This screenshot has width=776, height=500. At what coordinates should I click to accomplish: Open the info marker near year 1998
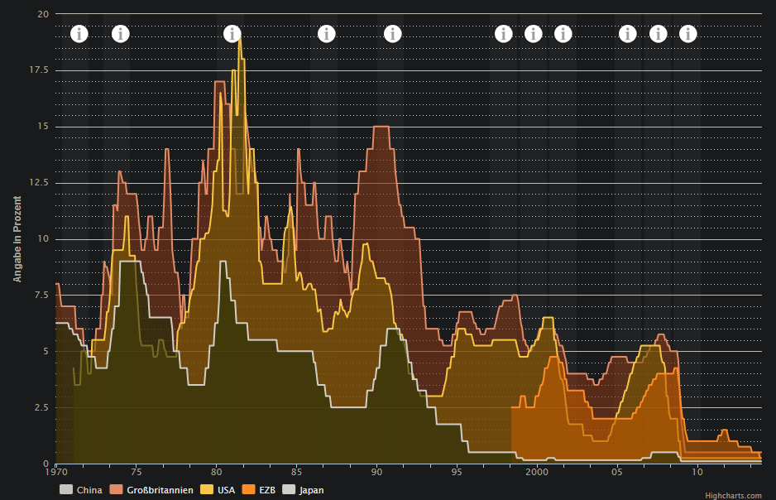tap(504, 34)
